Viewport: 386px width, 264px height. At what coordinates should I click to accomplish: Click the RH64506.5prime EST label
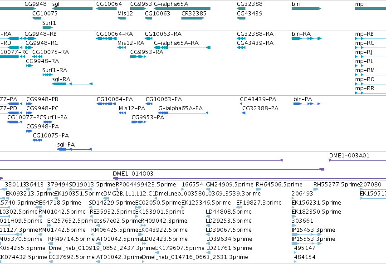[x=279, y=185]
